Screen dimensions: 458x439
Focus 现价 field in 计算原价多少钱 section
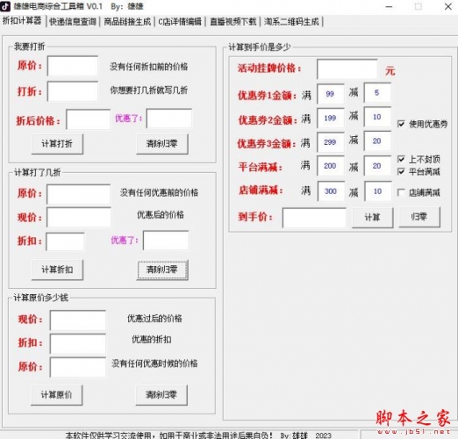[x=78, y=320]
